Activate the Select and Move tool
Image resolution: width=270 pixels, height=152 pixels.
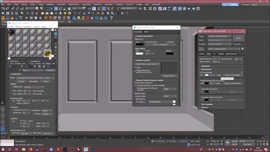click(56, 8)
